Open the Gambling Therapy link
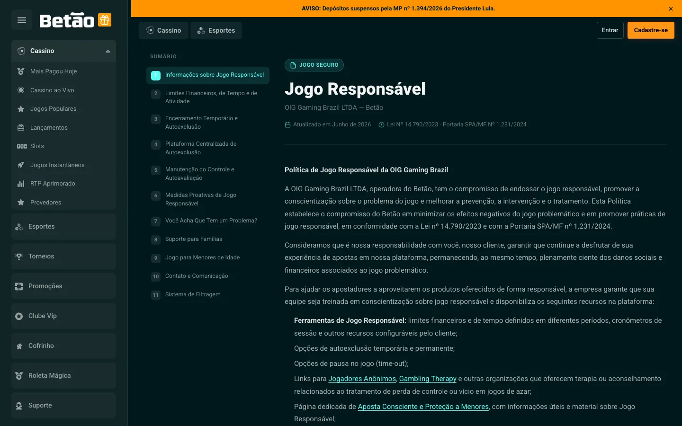This screenshot has height=426, width=682. click(428, 379)
